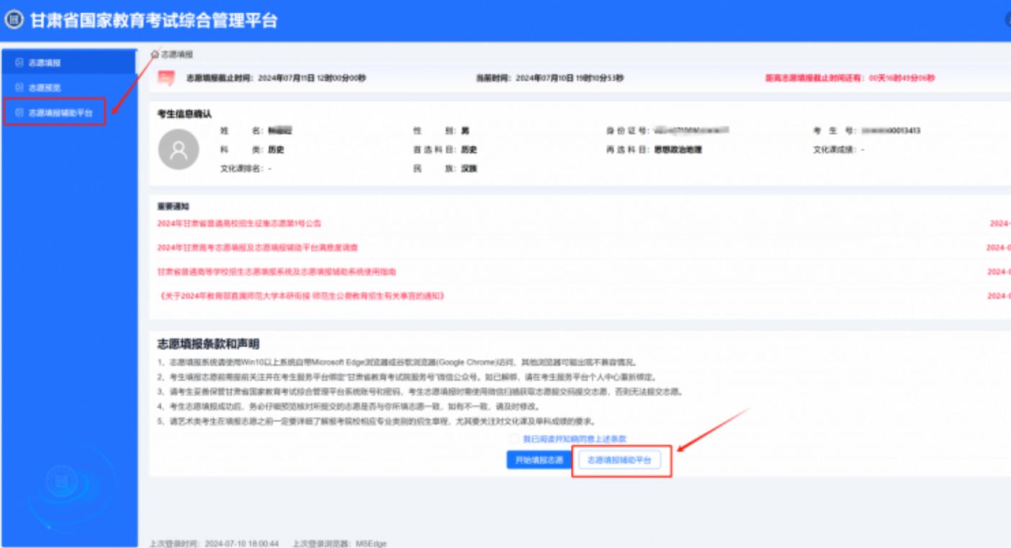Click the gray candidate avatar icon
The height and width of the screenshot is (548, 1011).
tap(178, 150)
